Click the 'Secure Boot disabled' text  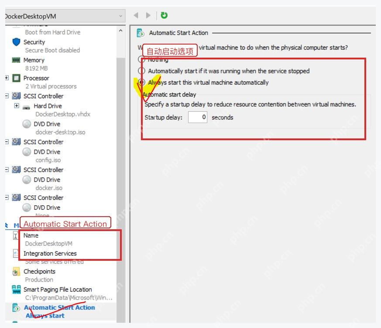click(52, 50)
